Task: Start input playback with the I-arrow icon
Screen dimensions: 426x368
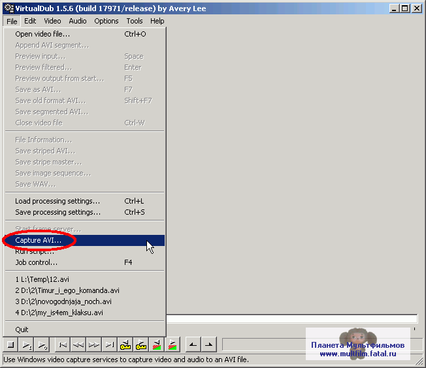Action: click(x=26, y=345)
